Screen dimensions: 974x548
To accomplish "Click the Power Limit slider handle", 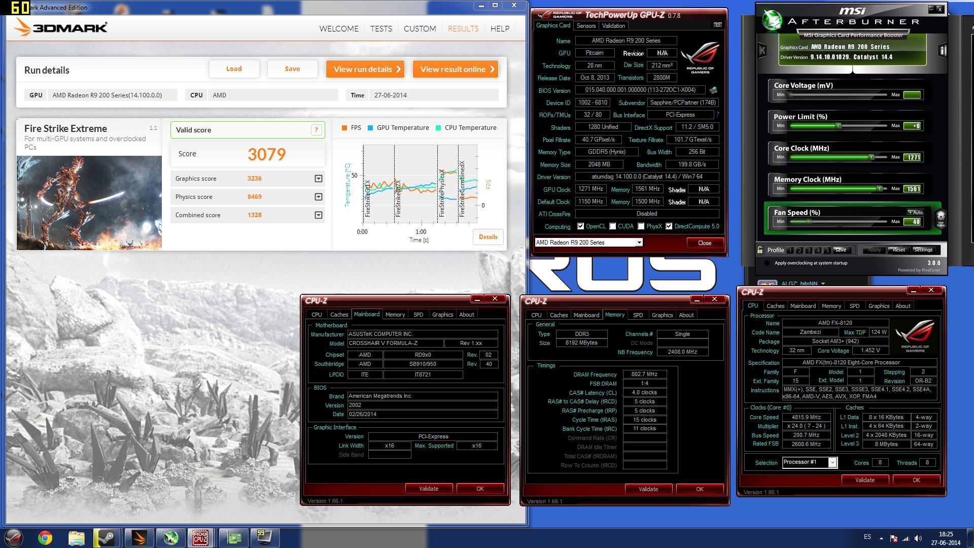I will point(838,125).
